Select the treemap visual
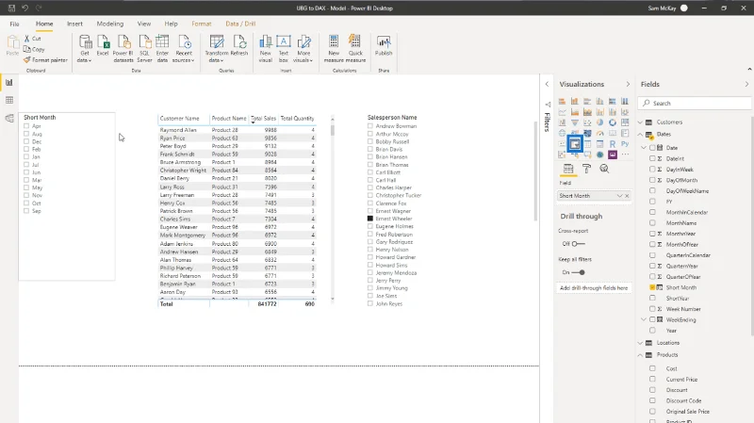754x423 pixels. click(625, 122)
